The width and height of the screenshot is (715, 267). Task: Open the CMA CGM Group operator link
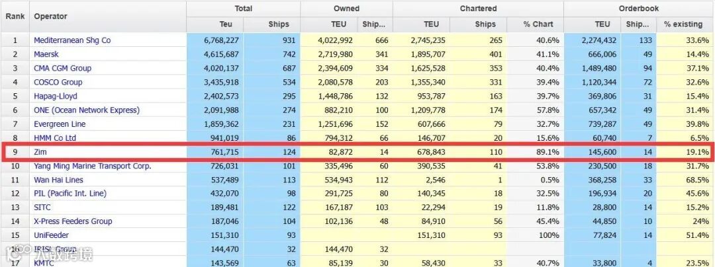coord(62,68)
